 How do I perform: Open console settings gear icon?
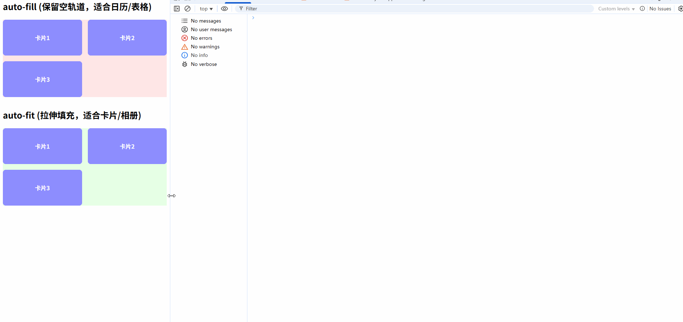point(680,9)
